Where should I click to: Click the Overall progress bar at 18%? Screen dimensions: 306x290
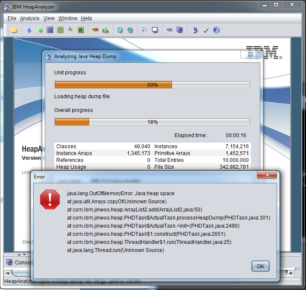pyautogui.click(x=152, y=122)
